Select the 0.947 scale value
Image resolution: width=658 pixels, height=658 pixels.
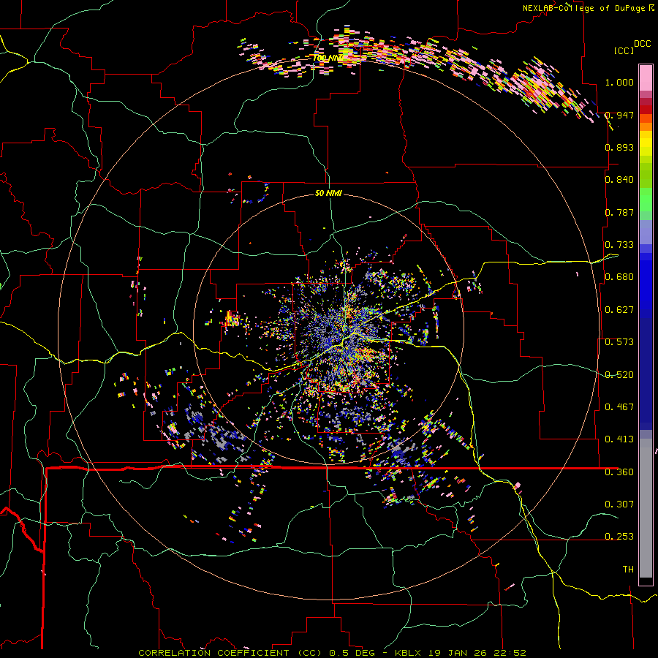(619, 115)
